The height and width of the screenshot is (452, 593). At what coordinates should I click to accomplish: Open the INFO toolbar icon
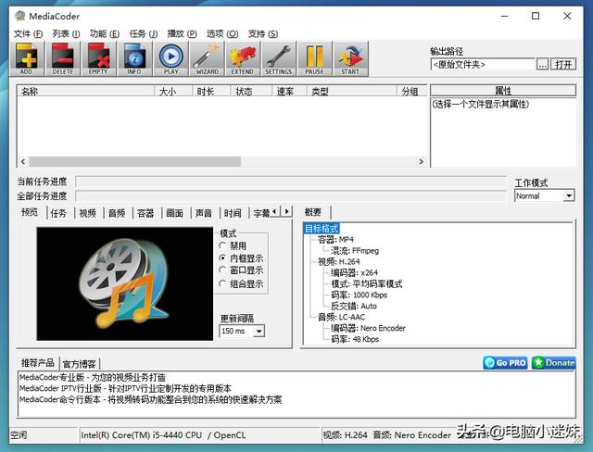134,59
